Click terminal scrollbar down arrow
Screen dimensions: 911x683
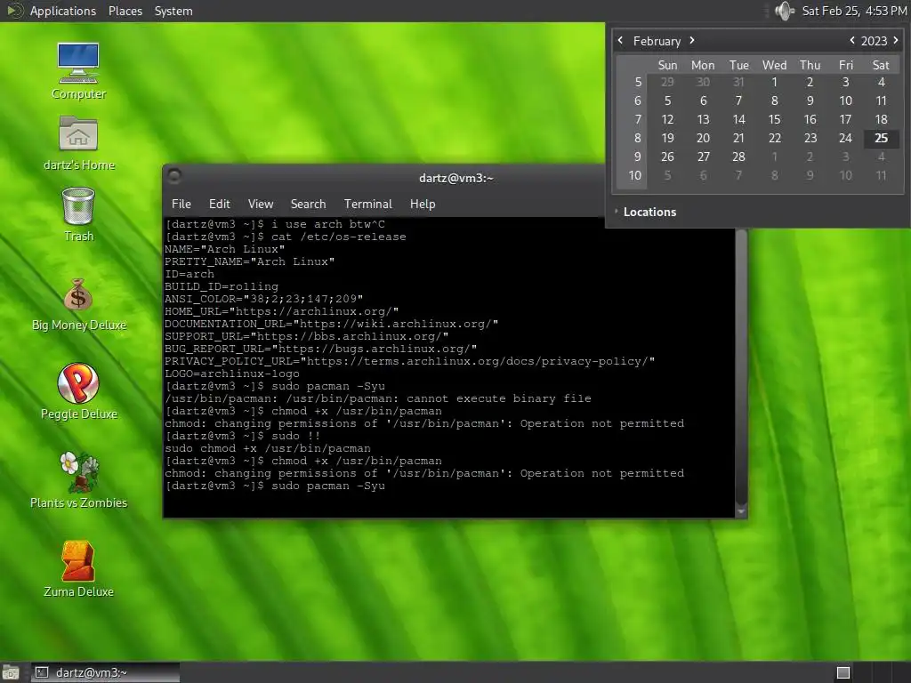coord(741,511)
